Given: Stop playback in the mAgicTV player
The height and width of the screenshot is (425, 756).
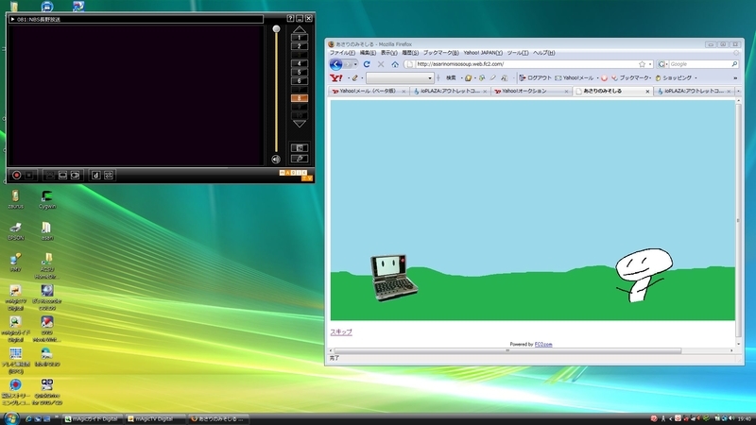Looking at the screenshot, I should click(29, 176).
